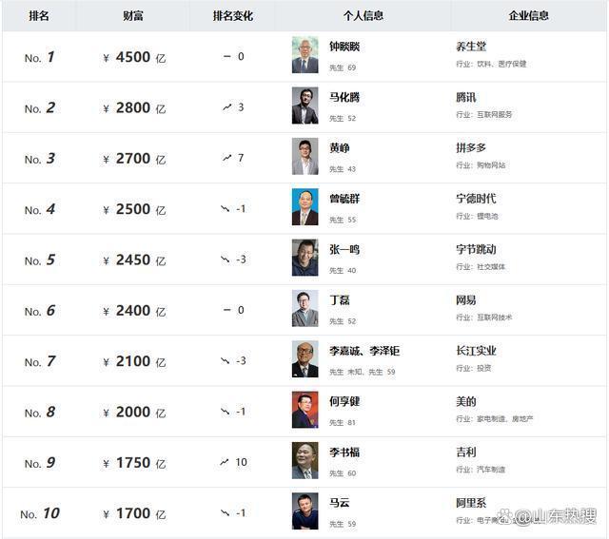Screen dimensions: 609x539
Task: Click the 4500 亿 wealth figure
Action: point(134,57)
